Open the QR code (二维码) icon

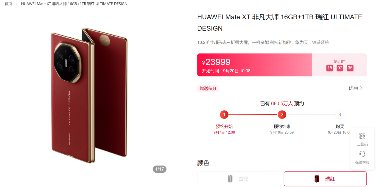(362, 136)
